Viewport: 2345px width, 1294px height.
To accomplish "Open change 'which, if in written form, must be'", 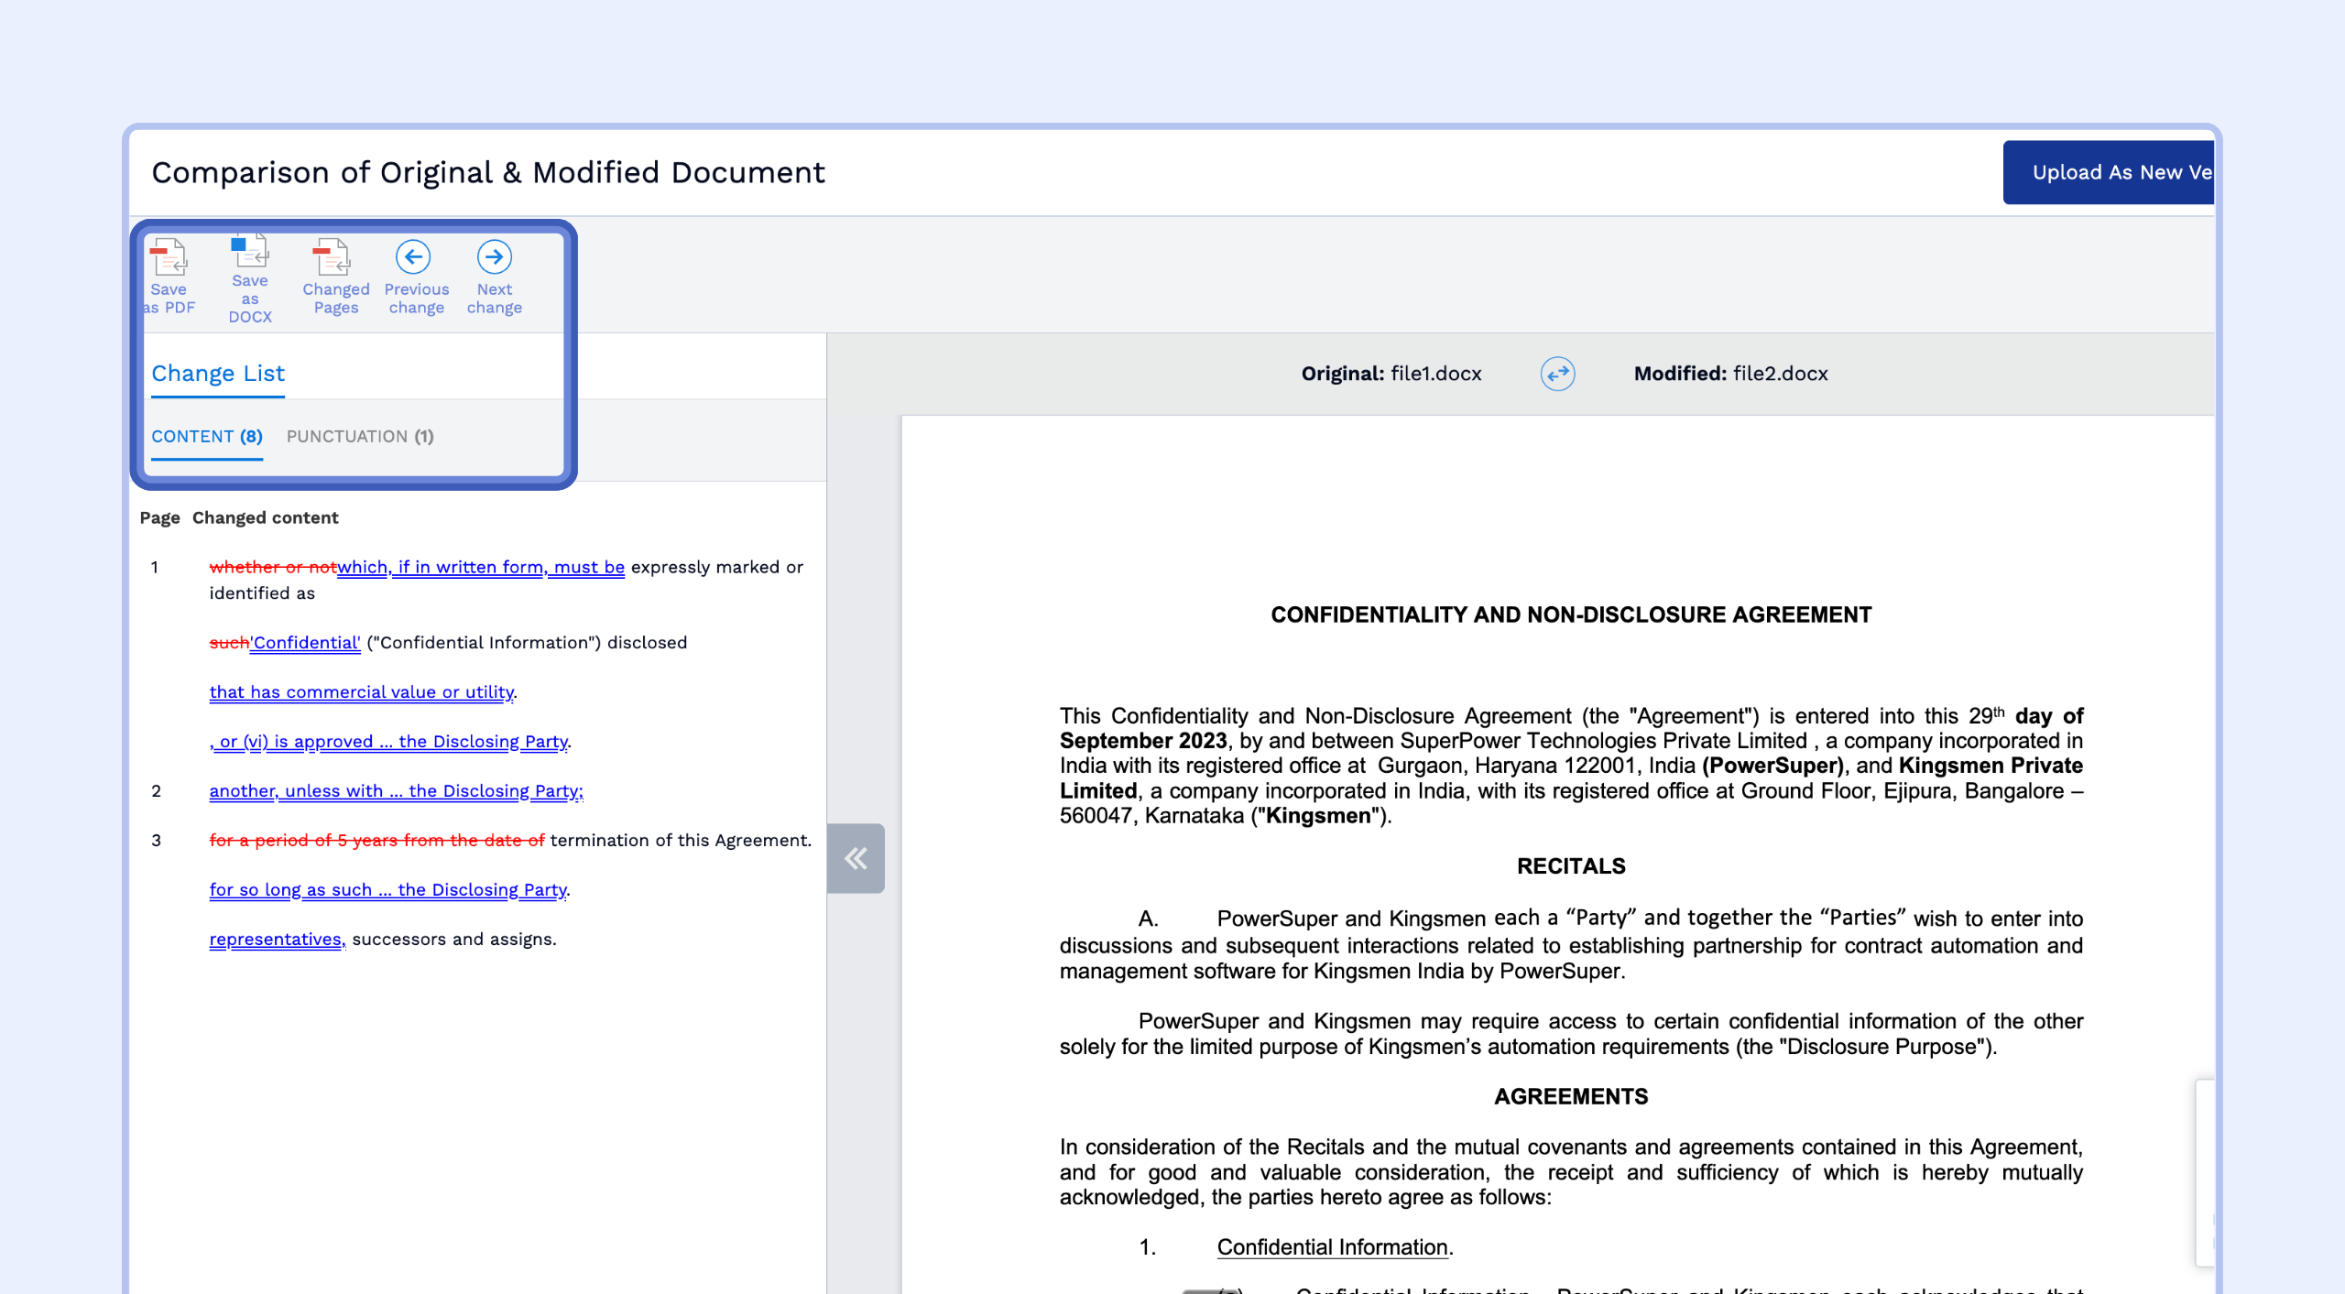I will pyautogui.click(x=480, y=567).
